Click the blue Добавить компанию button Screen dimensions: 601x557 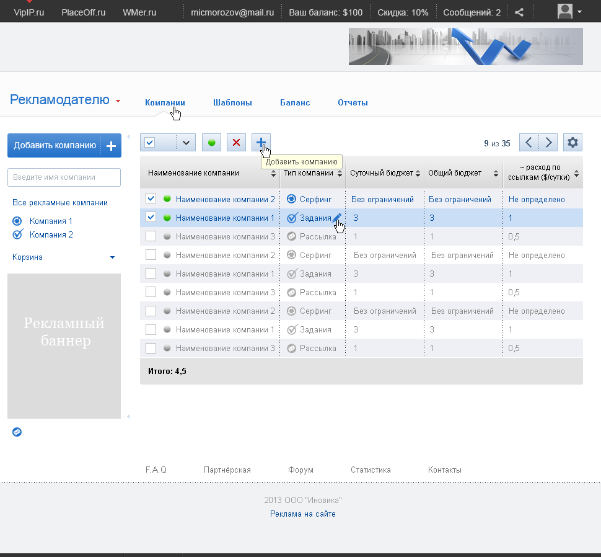tap(64, 145)
